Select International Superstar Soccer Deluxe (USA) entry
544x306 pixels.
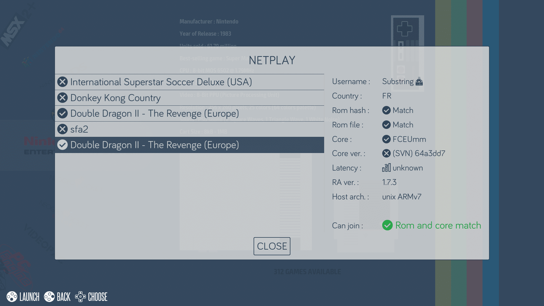click(x=161, y=82)
